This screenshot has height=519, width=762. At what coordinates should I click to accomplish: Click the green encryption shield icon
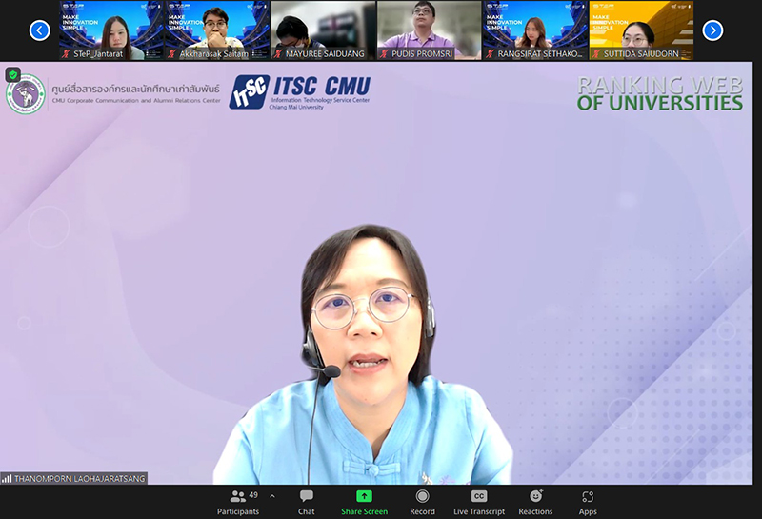(x=12, y=74)
